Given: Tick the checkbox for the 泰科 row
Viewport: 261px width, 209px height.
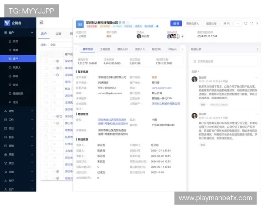Looking at the screenshot, I should click(46, 68).
